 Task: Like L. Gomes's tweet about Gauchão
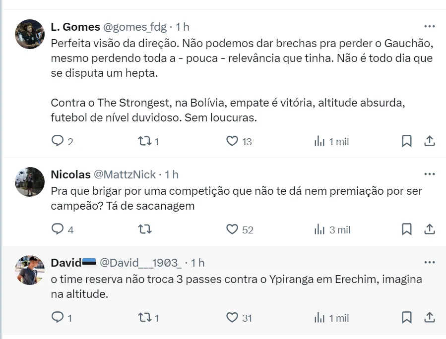232,141
